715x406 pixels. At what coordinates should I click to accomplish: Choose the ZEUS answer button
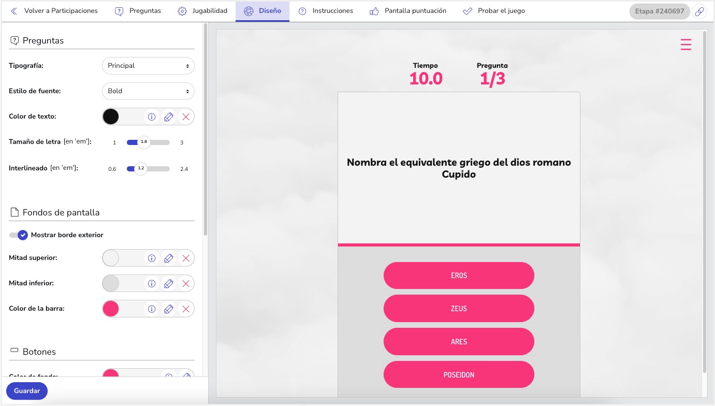tap(459, 309)
